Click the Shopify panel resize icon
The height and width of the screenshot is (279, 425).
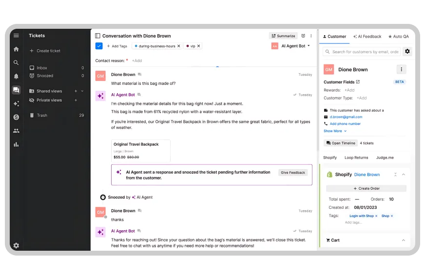(395, 175)
